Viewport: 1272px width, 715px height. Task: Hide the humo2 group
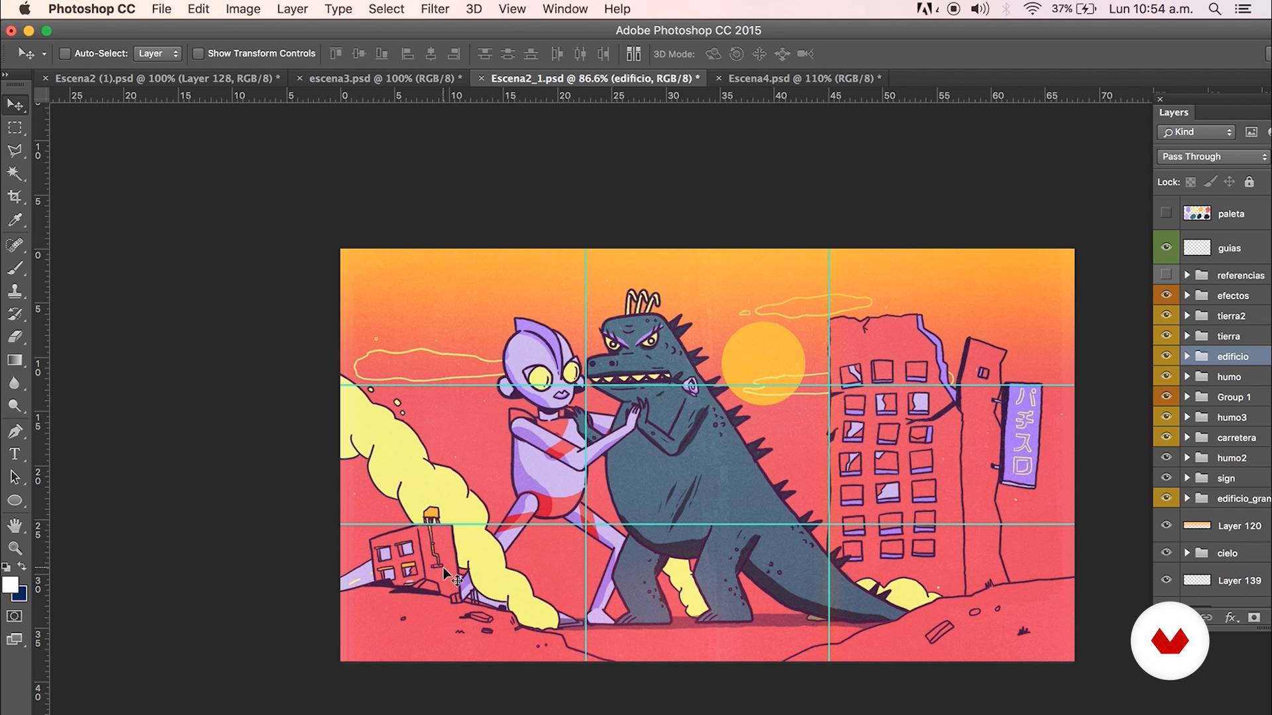coord(1166,457)
